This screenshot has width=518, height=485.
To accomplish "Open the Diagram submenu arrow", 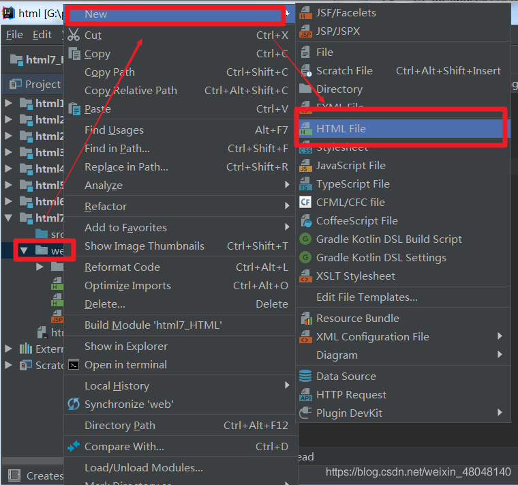I will point(500,355).
